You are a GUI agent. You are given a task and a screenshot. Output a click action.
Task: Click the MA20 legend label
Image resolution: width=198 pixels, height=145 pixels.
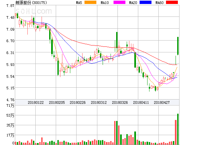[x=133, y=3]
